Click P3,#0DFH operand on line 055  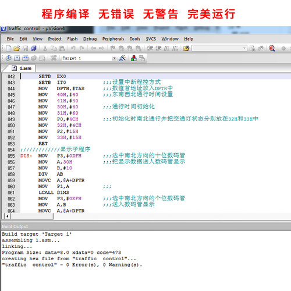pos(69,156)
